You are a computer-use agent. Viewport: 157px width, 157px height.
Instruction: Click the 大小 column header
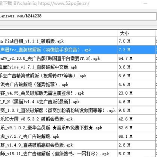coord(137,33)
